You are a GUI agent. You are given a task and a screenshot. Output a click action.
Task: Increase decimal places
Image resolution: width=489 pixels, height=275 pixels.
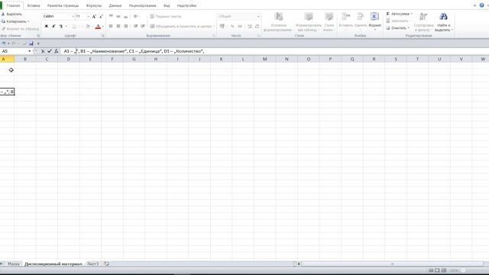[x=250, y=26]
